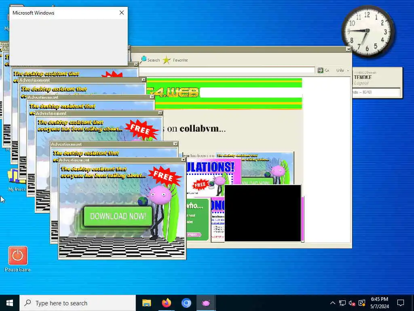
Task: Click the green Go arrow button
Action: point(320,70)
